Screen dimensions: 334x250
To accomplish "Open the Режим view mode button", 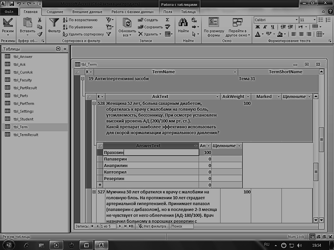I will [8, 26].
